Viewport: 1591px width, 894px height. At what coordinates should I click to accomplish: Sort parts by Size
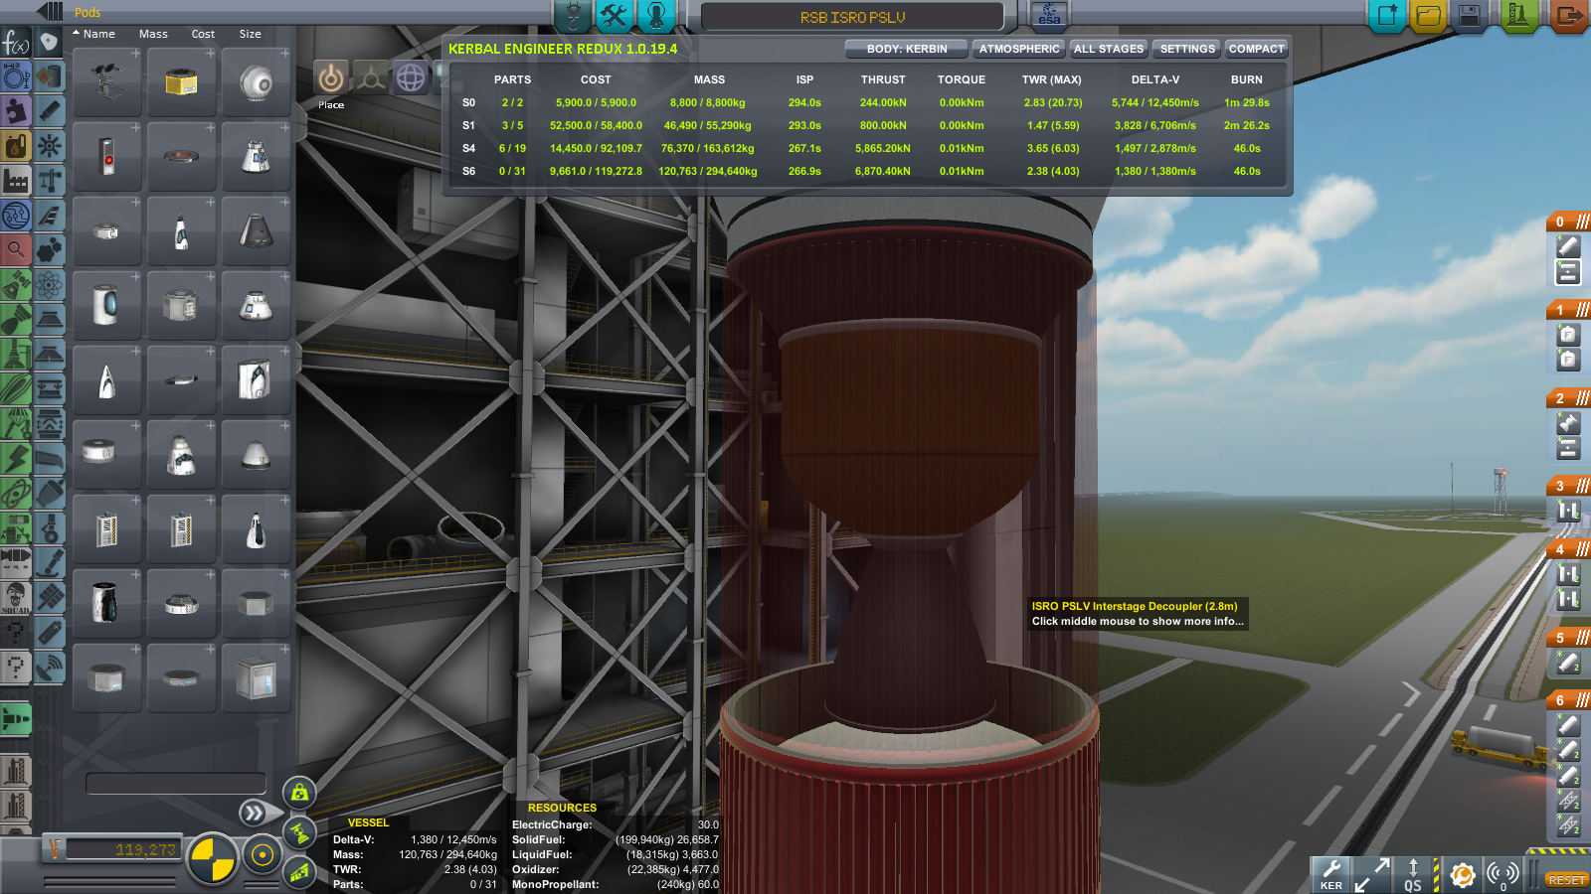point(250,34)
